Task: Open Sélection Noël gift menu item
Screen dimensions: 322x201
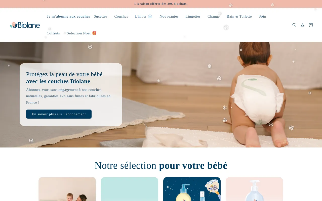Action: (x=82, y=33)
